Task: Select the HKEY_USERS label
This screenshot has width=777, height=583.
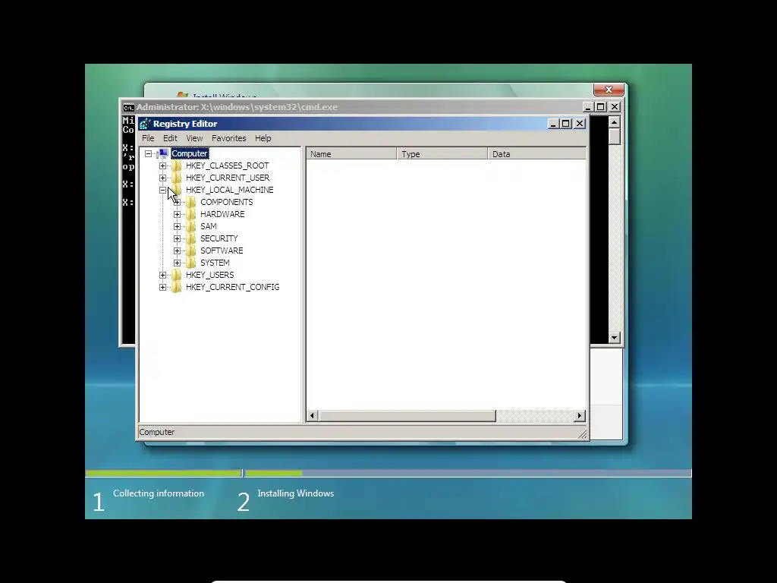Action: coord(209,275)
